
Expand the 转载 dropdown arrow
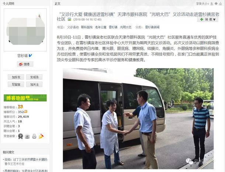tap(214, 20)
